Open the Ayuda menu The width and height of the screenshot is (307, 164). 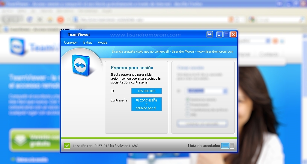(x=103, y=42)
